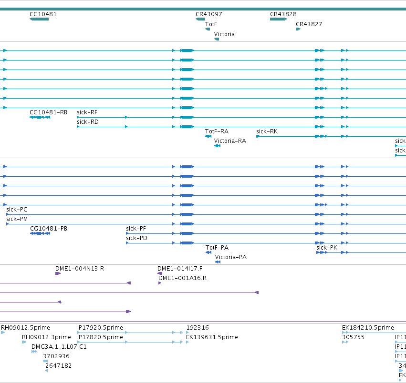
Task: Click the DME1-004N13.R clone label
Action: 80,269
